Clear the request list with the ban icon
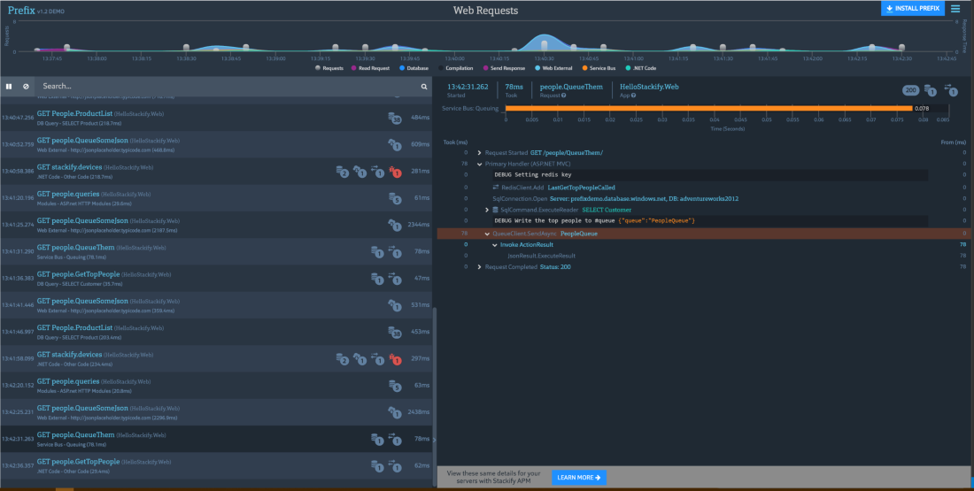 pos(26,87)
